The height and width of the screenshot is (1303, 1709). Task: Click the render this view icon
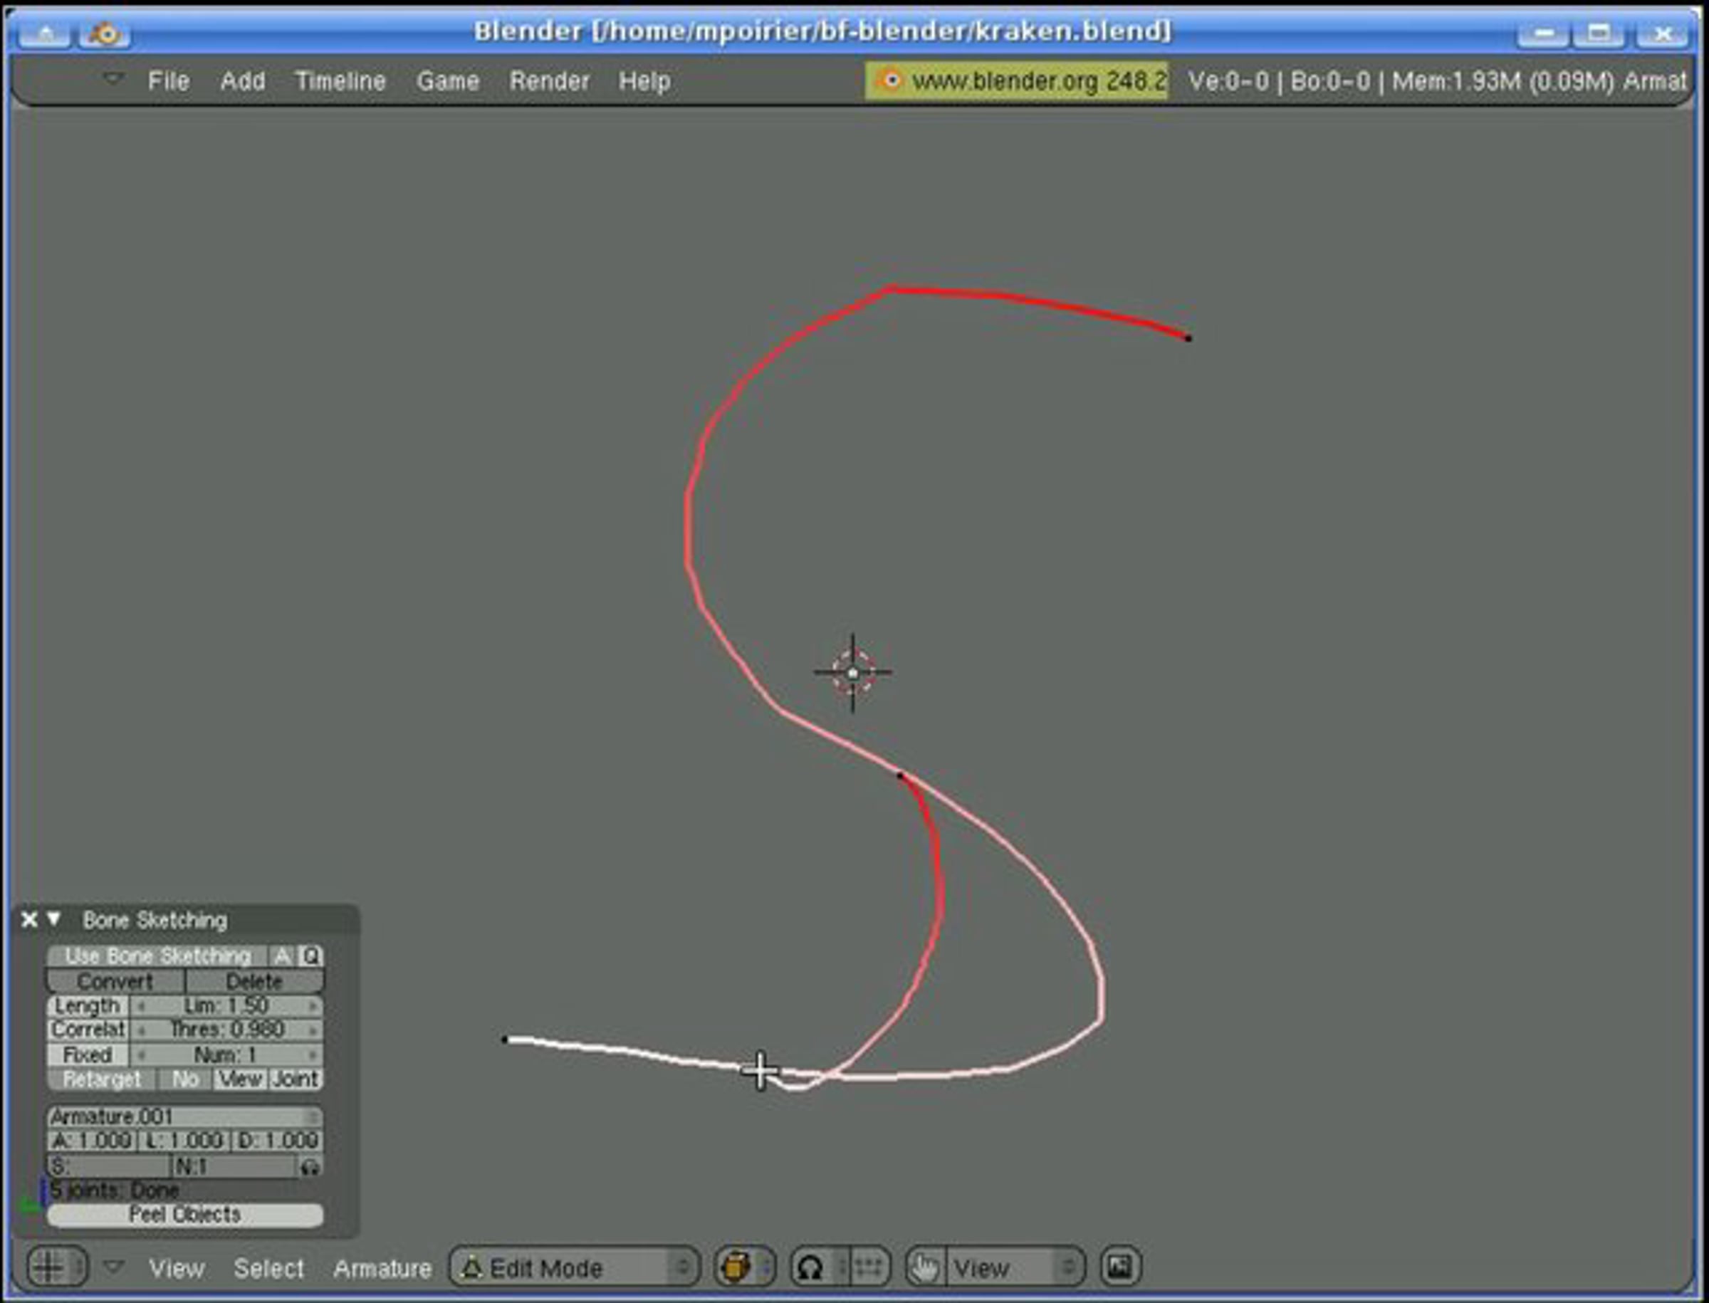pyautogui.click(x=1120, y=1268)
